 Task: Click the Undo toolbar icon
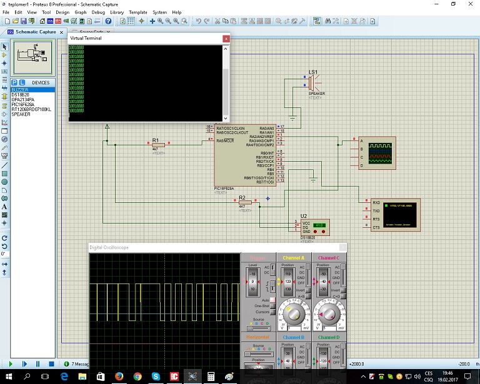click(198, 21)
